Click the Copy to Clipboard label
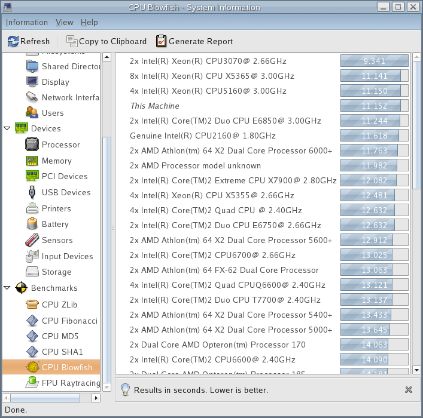 point(112,41)
